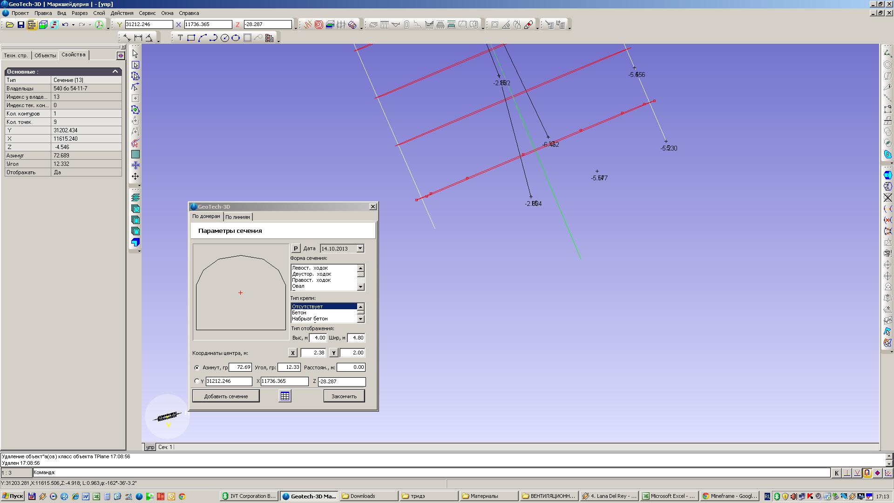Switch to Mineframe Google Chrome taskbar item
894x503 pixels.
tap(730, 496)
